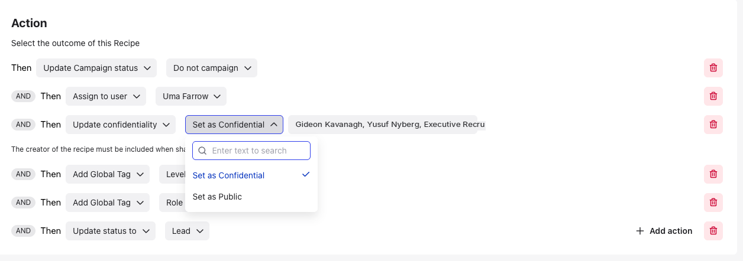The height and width of the screenshot is (261, 743).
Task: Collapse the Set as Confidential dropdown
Action: coord(234,125)
